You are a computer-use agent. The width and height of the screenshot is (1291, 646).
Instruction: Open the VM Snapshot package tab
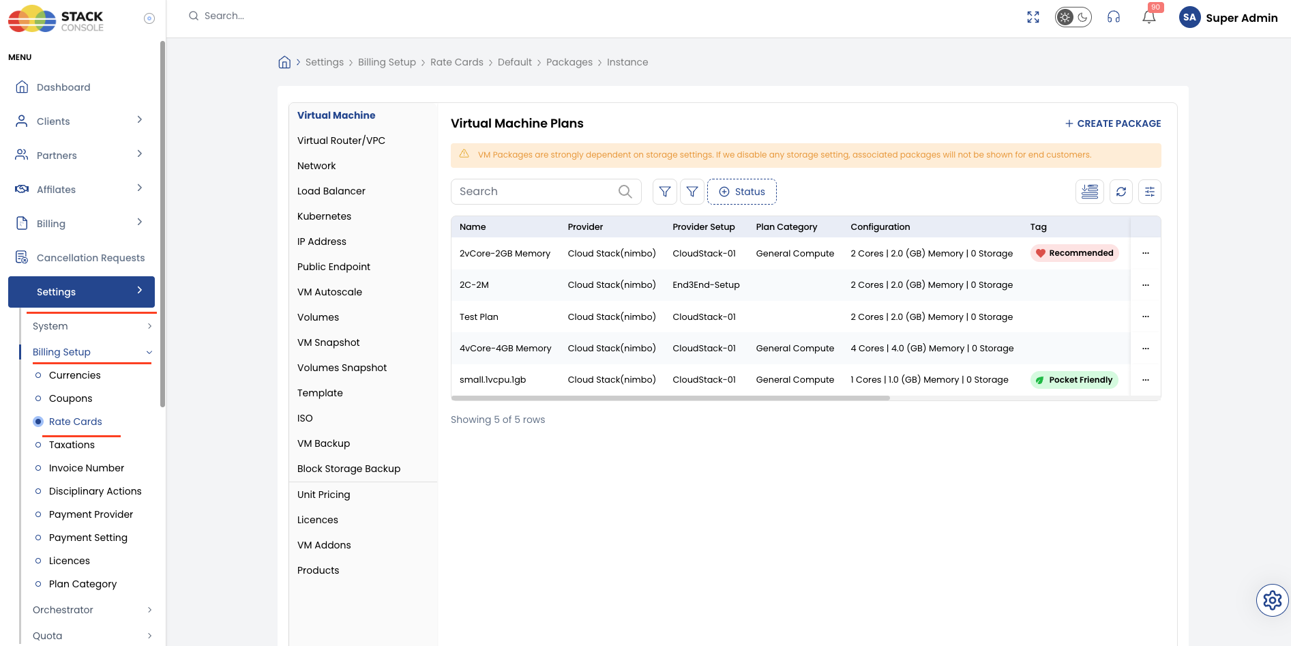click(x=329, y=342)
